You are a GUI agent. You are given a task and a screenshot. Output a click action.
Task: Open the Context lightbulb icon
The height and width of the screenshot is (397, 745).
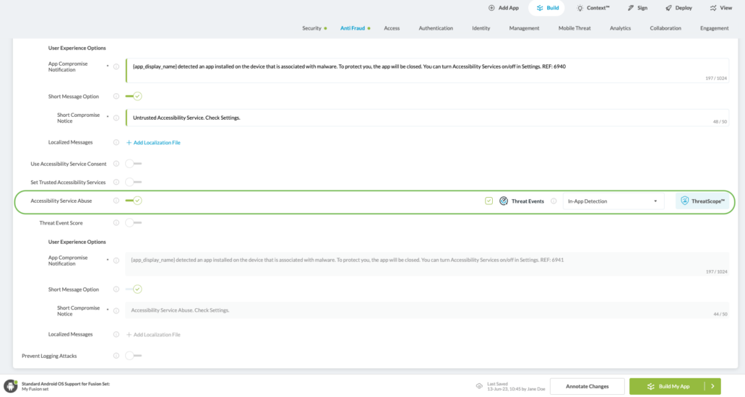pos(580,8)
